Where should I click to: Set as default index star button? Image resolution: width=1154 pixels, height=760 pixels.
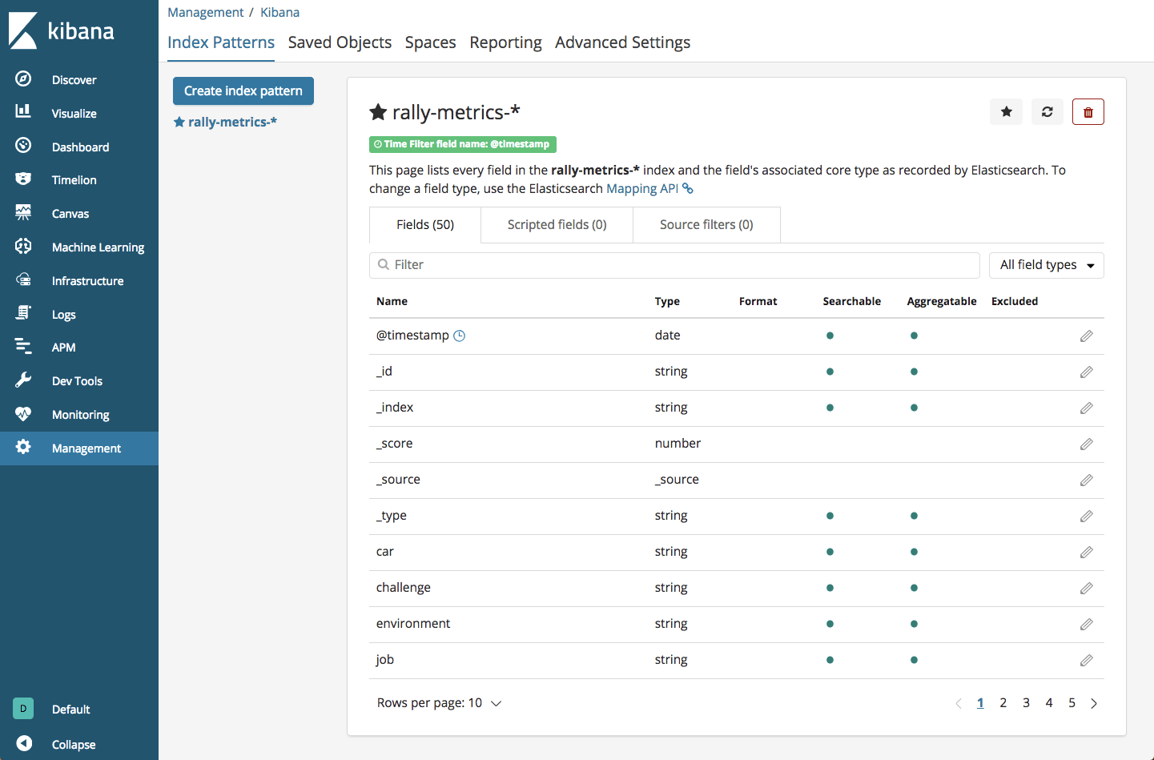[1006, 112]
